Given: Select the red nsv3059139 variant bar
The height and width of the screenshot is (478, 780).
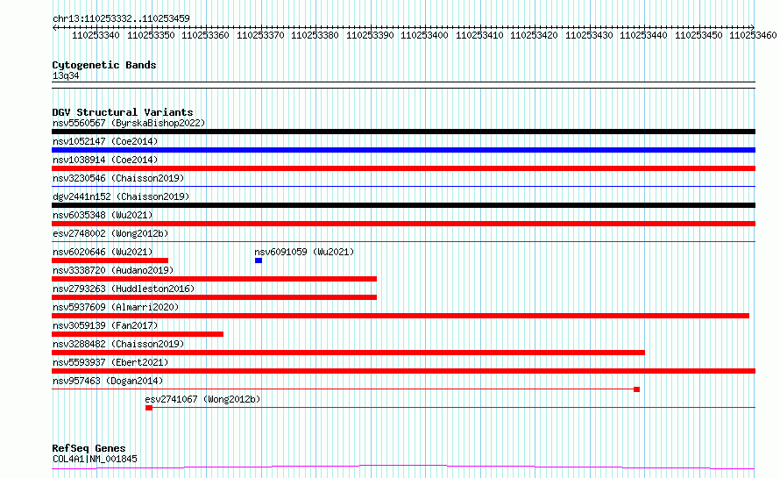Looking at the screenshot, I should pos(138,334).
